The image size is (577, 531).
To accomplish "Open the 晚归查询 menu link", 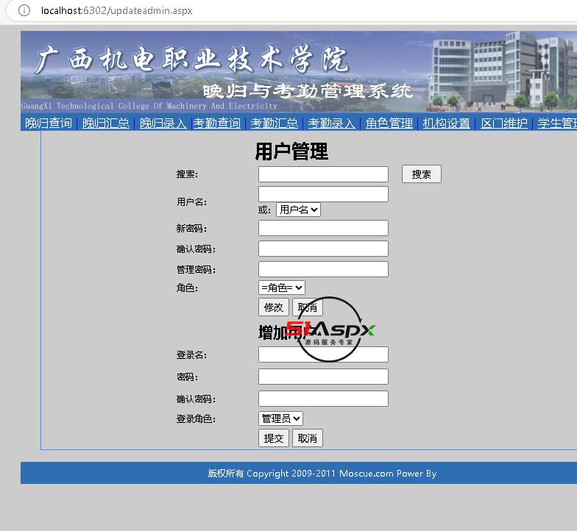I will pos(49,124).
